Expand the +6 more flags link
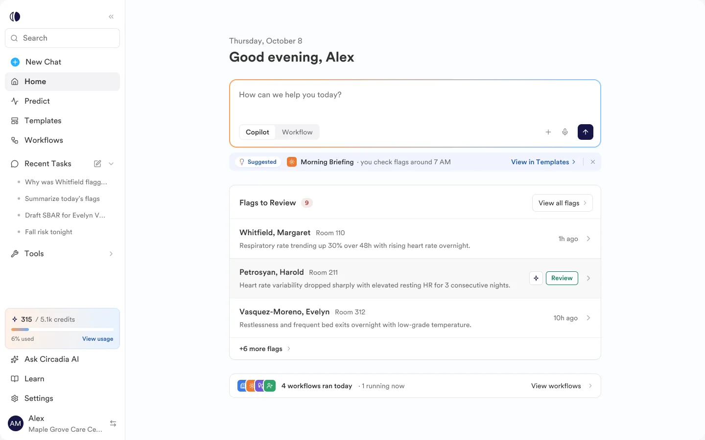Screen dimensions: 705x440 (x=265, y=349)
